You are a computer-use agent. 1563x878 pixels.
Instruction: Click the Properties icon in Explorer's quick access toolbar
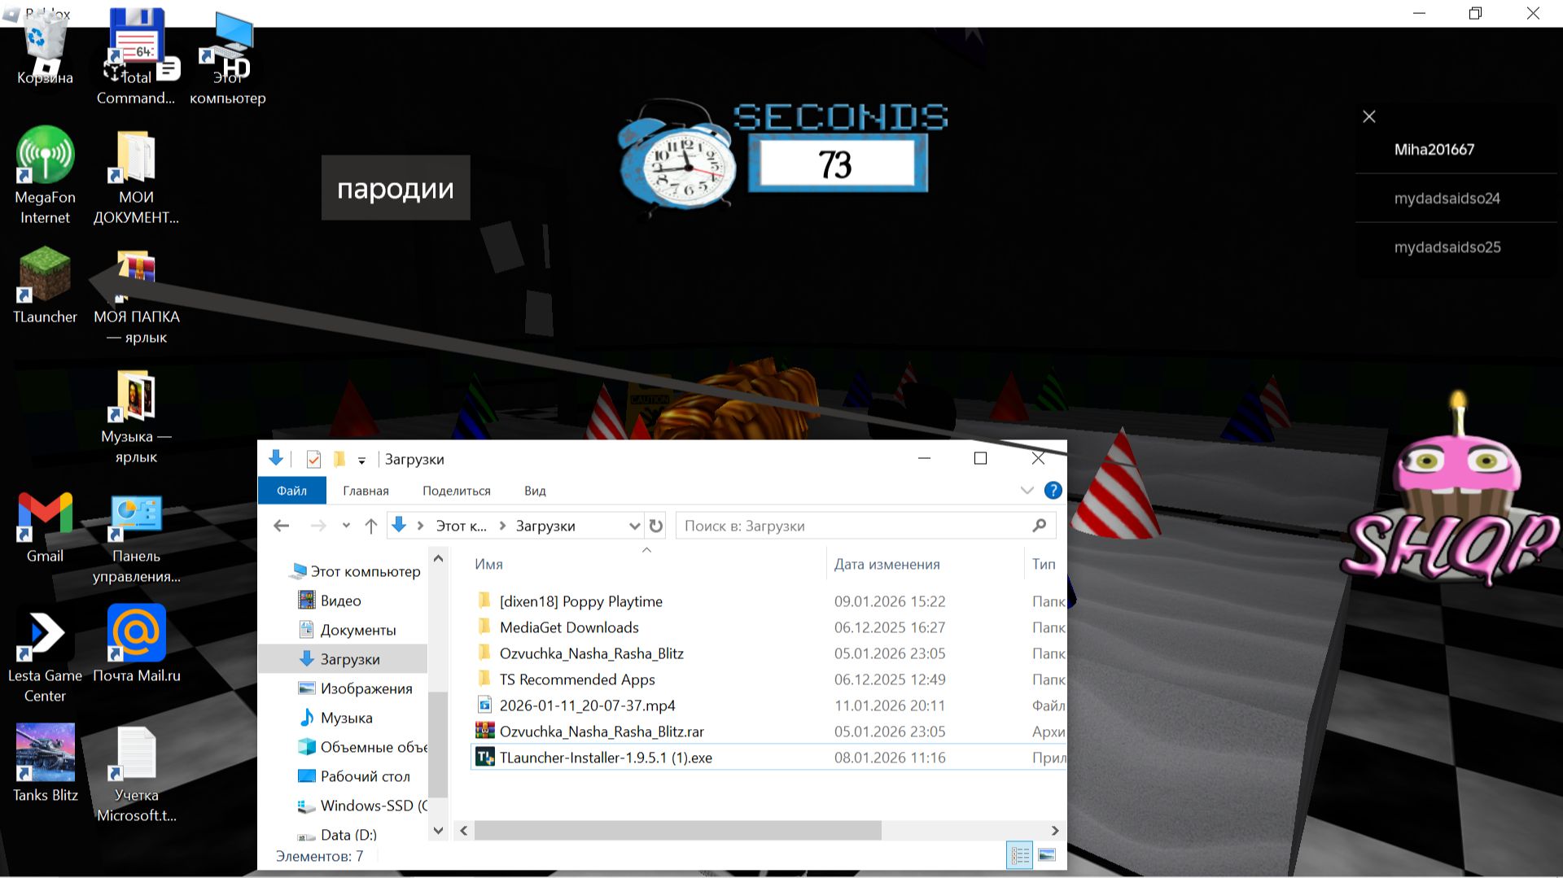[313, 459]
